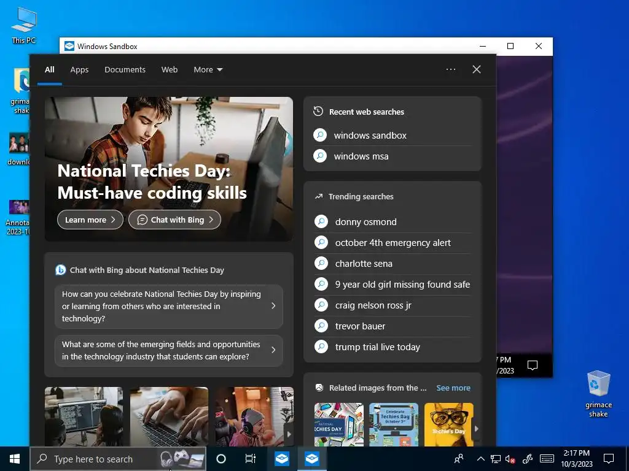
Task: Click the Cortana circle icon on taskbar
Action: [x=221, y=459]
